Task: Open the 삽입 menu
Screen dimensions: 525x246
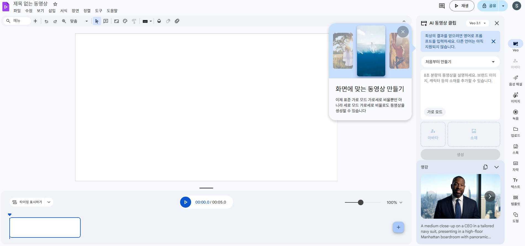Action: (52, 11)
